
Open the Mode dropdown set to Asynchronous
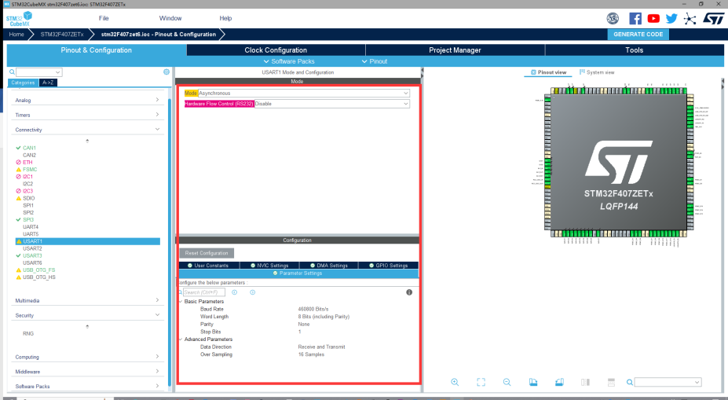coord(304,94)
